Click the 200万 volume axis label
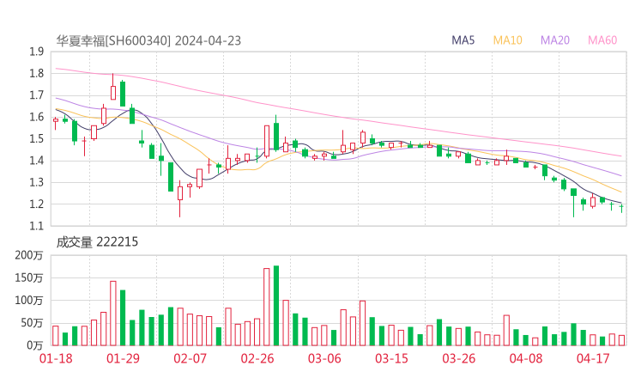The height and width of the screenshot is (378, 635). coord(29,255)
